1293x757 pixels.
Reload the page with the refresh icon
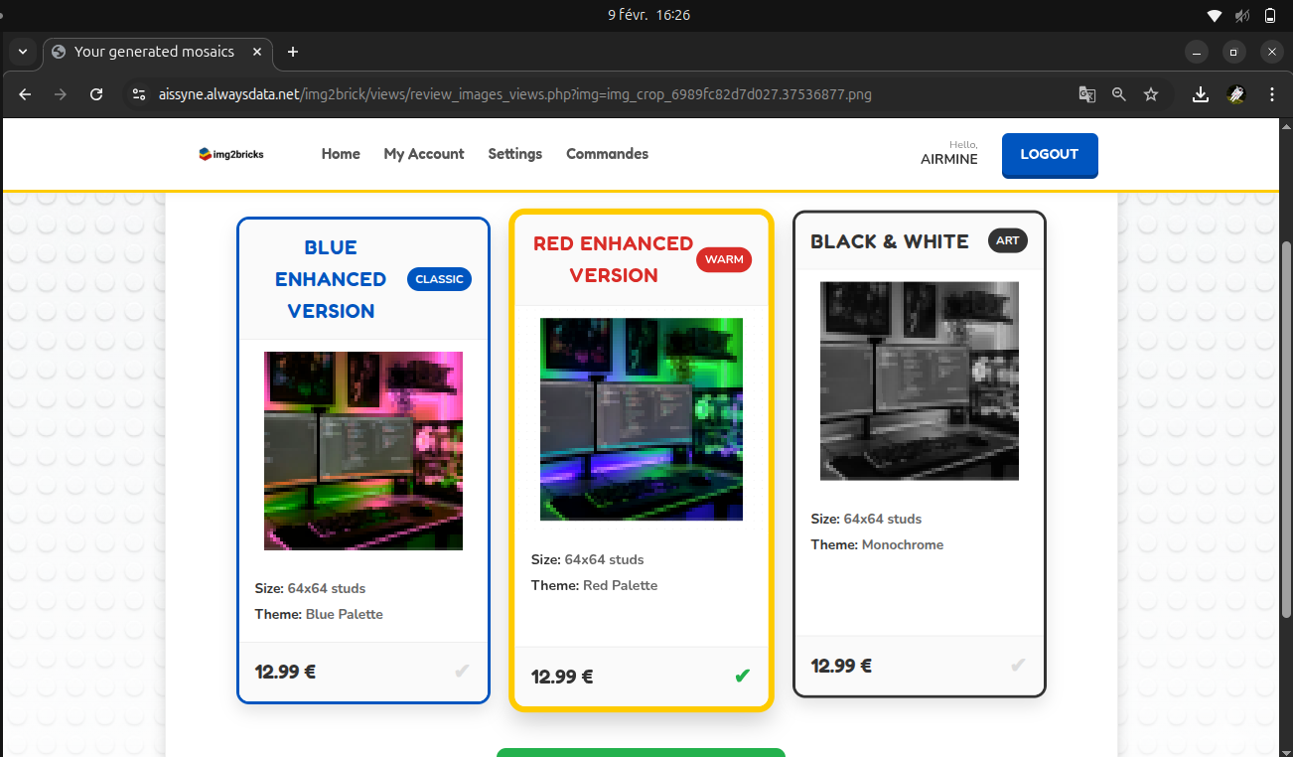[96, 94]
